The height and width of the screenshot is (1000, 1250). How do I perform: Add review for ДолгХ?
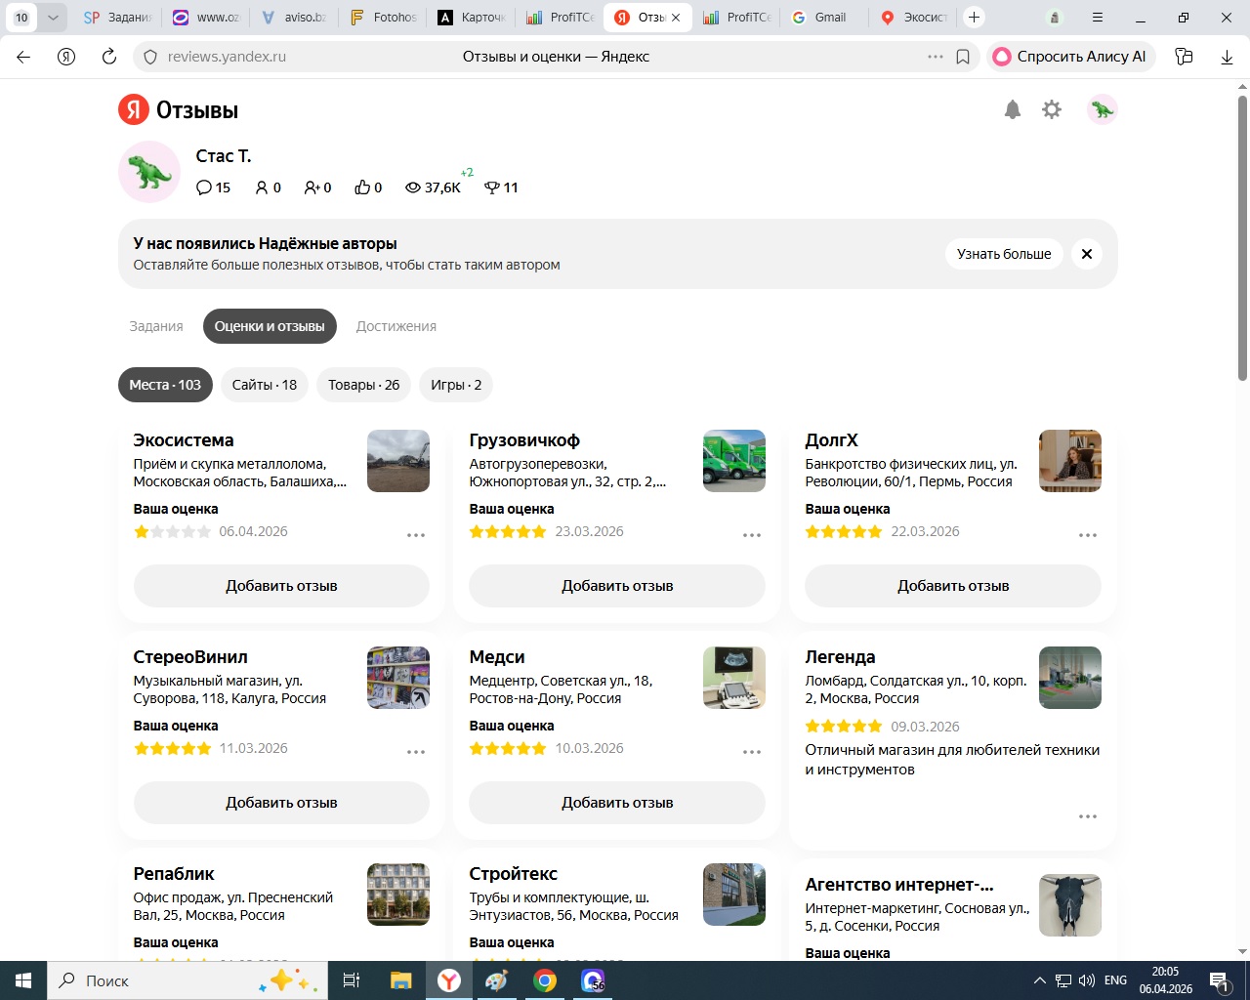tap(953, 586)
